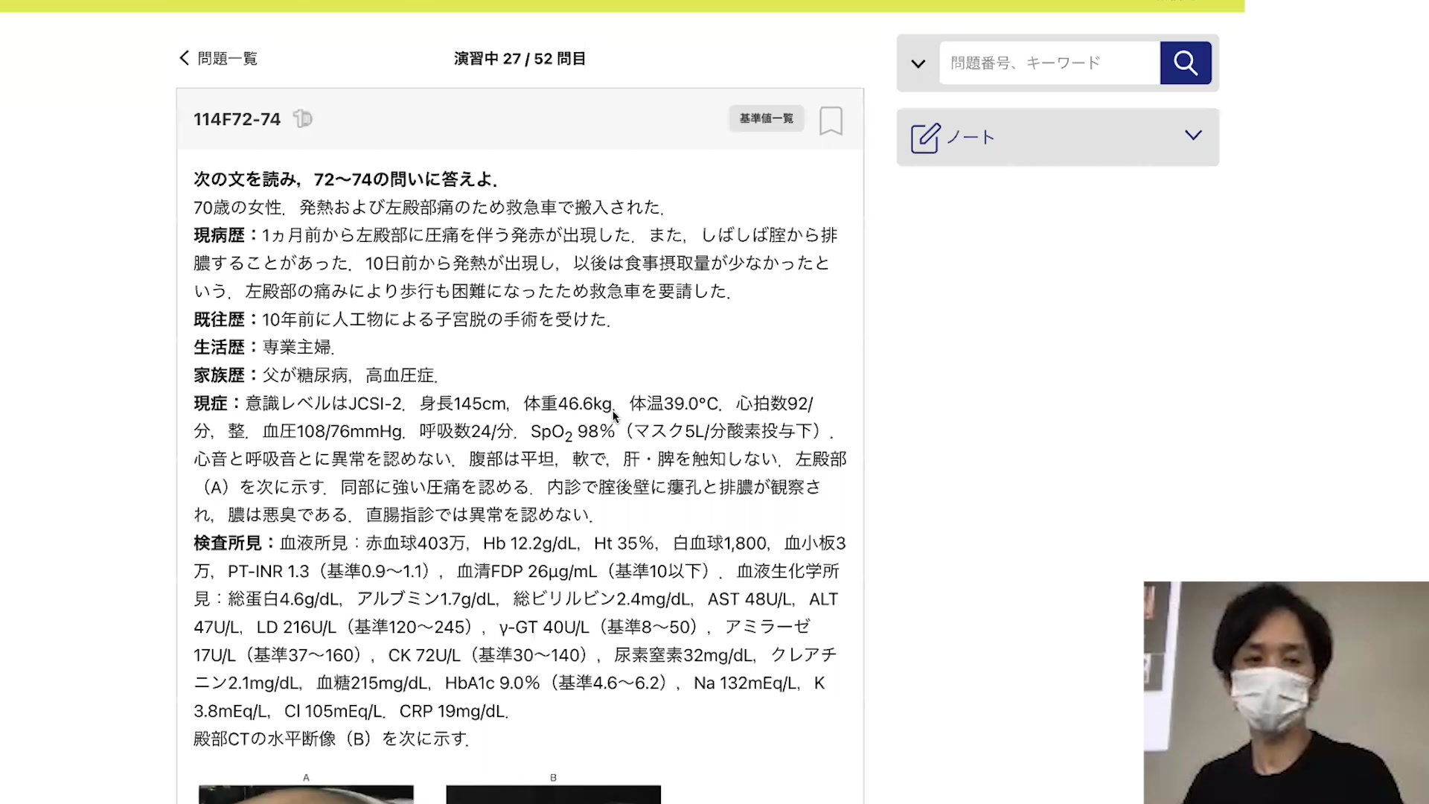This screenshot has height=804, width=1429.
Task: Click the label B above CT image
Action: coord(553,777)
